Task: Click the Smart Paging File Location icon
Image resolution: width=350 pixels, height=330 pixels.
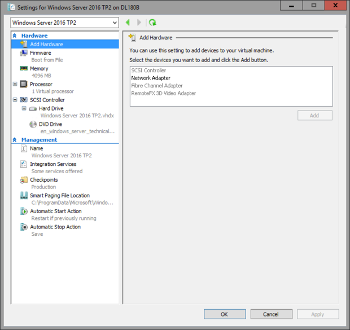Action: coord(24,195)
